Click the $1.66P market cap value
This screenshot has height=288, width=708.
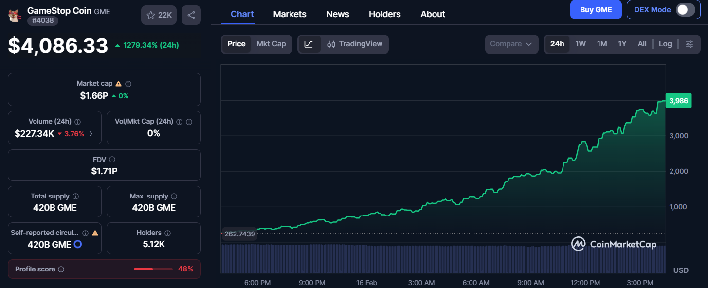click(94, 95)
